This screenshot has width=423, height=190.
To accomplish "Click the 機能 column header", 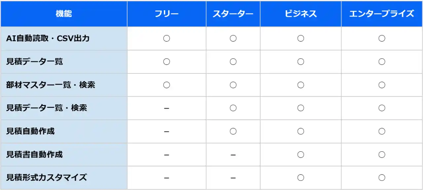I will (x=63, y=14).
